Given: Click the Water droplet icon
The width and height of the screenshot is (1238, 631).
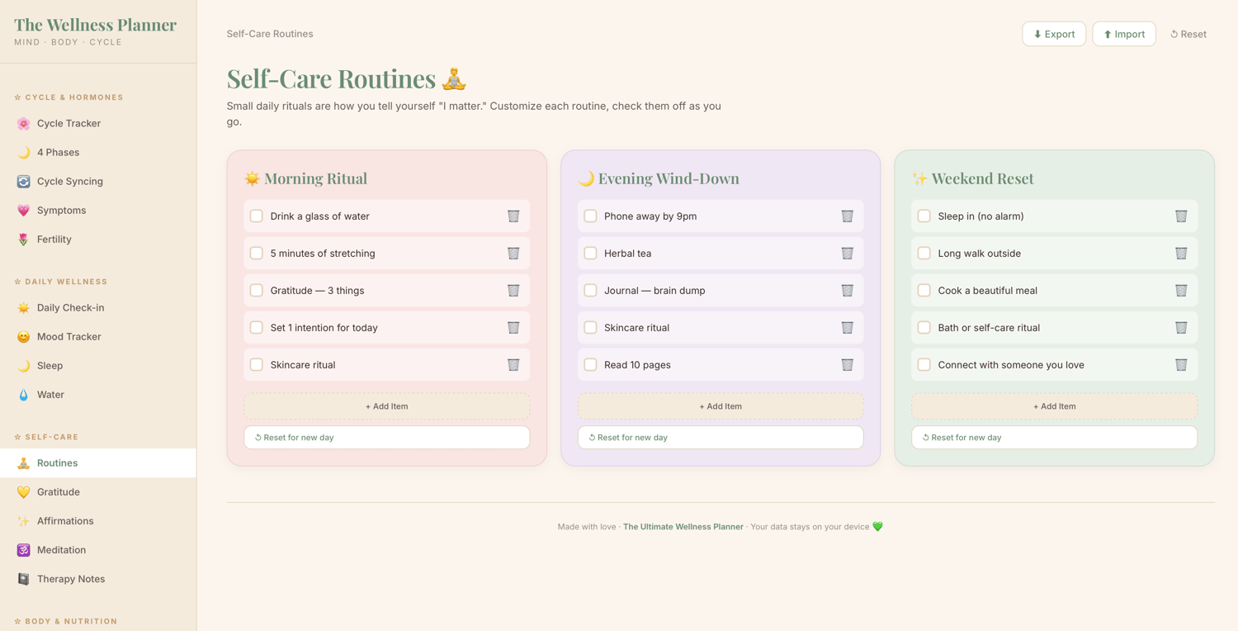Looking at the screenshot, I should (23, 395).
